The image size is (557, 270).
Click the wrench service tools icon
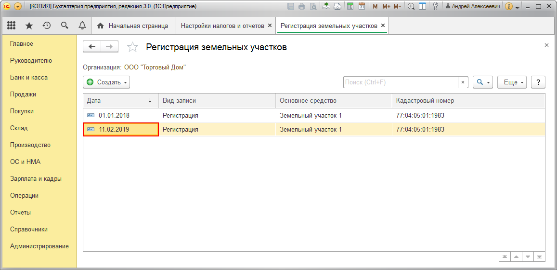(x=436, y=6)
